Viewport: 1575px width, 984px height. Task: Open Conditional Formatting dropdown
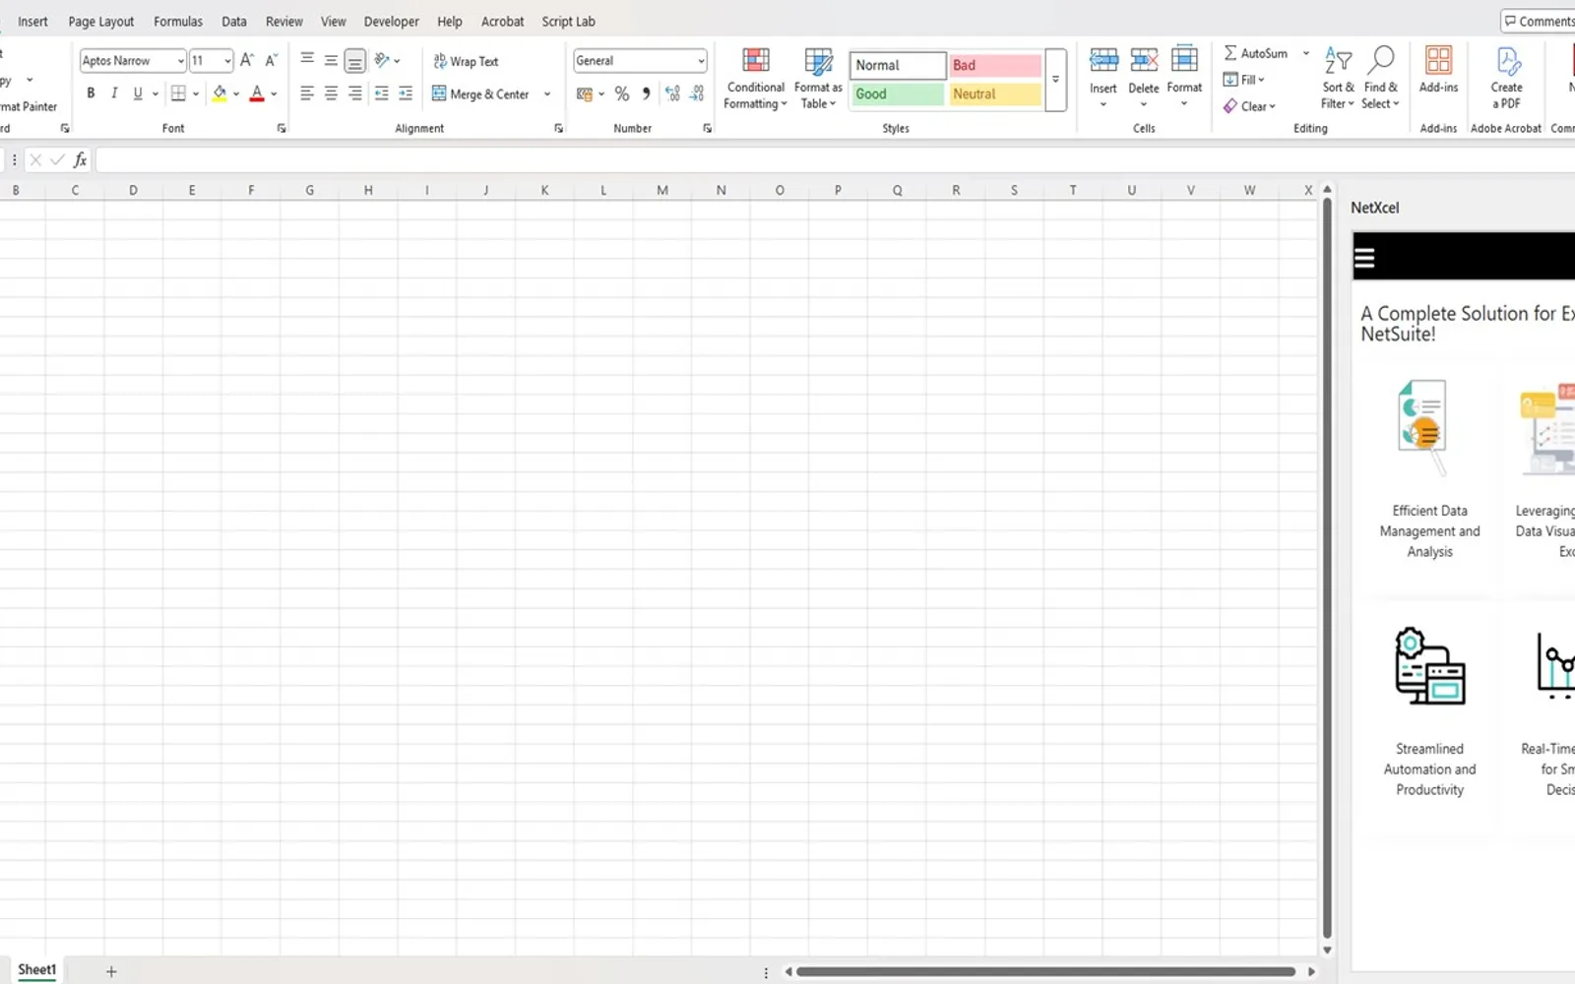point(755,78)
